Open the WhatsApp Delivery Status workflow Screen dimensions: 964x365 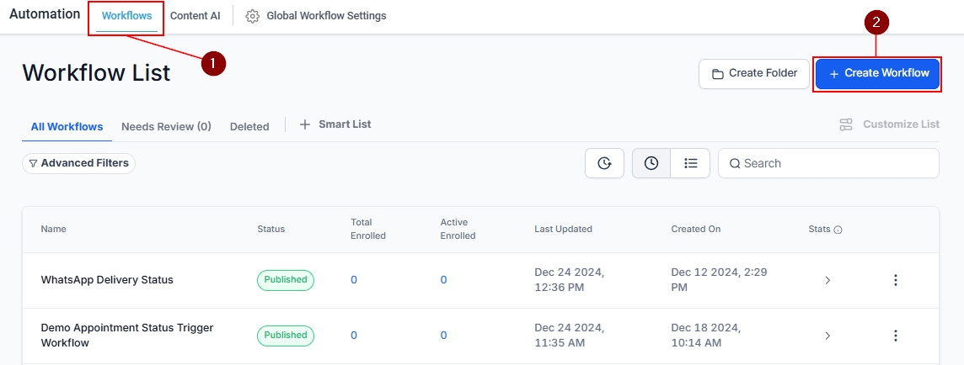click(107, 280)
